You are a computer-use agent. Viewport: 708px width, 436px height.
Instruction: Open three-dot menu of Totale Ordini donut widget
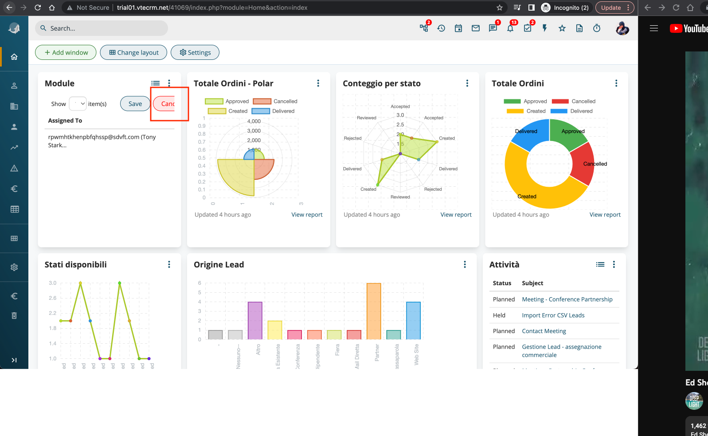[616, 83]
